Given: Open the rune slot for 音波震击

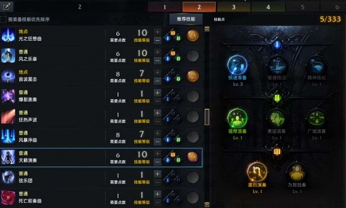Looking at the screenshot, I should click(193, 76).
